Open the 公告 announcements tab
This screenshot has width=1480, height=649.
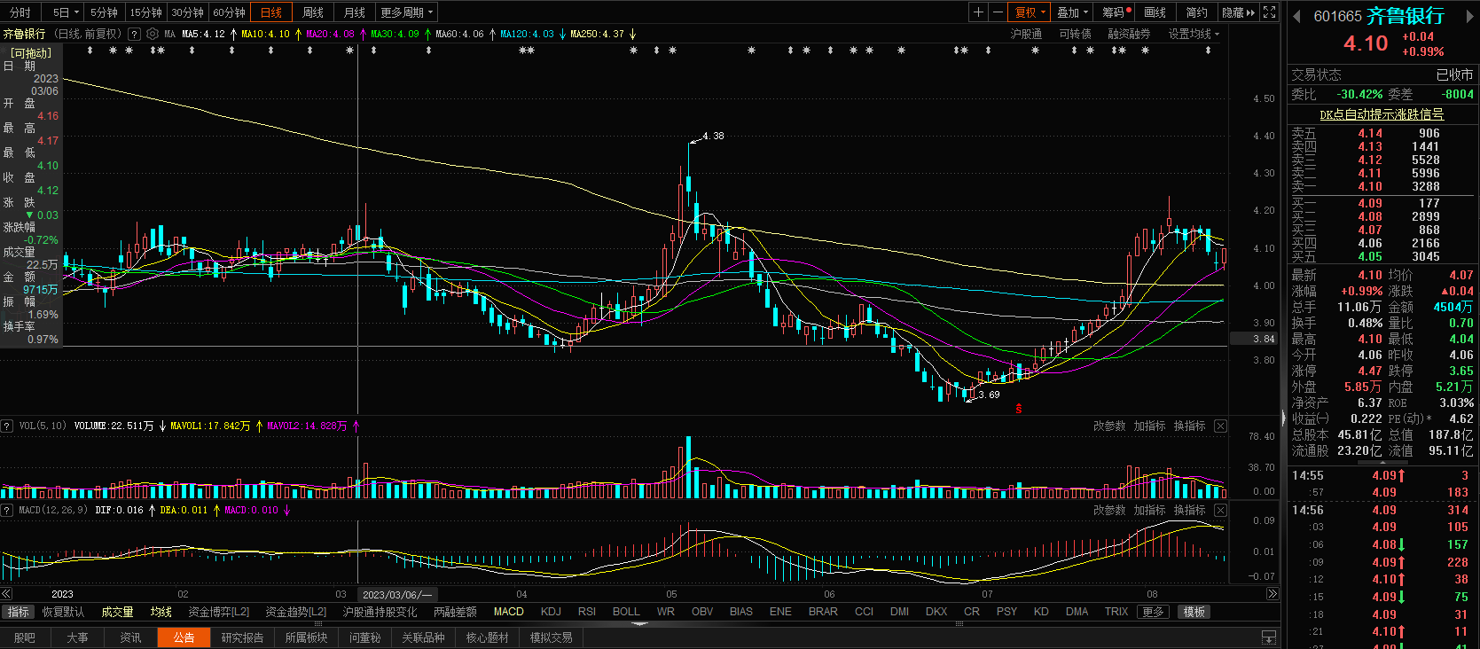tap(184, 637)
